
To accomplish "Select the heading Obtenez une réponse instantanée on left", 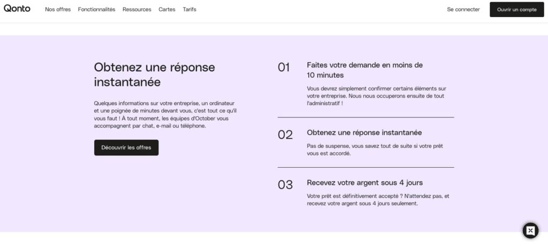I will [x=155, y=74].
